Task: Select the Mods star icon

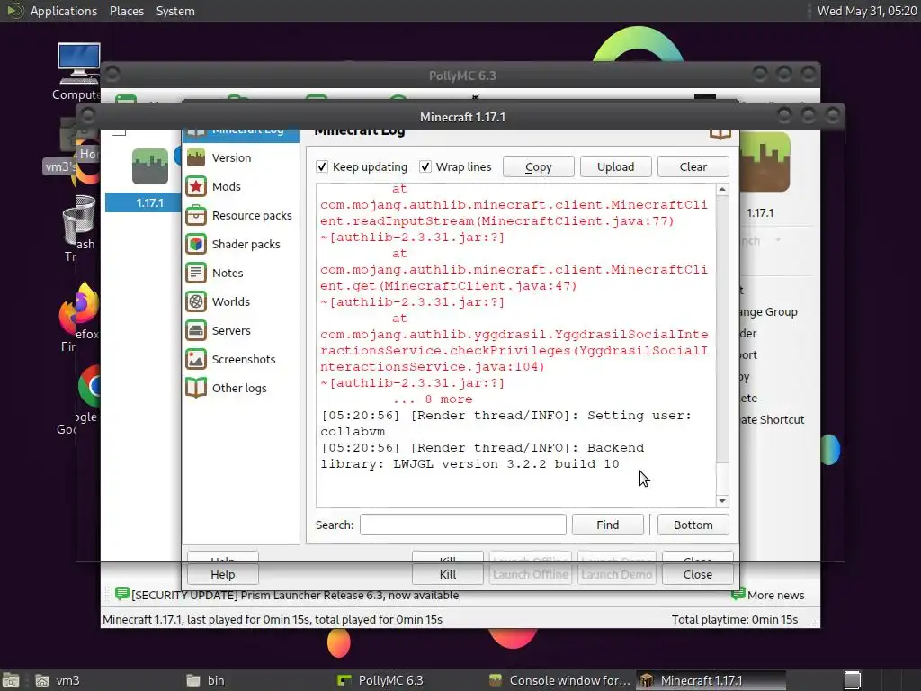Action: (196, 186)
